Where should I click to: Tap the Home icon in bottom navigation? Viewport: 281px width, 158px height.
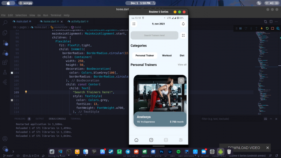[136, 140]
